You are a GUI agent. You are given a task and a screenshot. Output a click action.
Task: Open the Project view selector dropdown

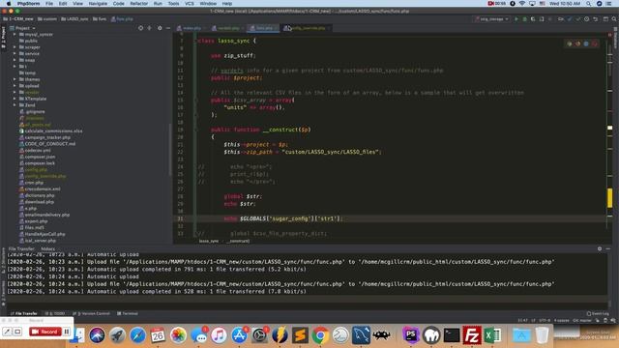22,28
